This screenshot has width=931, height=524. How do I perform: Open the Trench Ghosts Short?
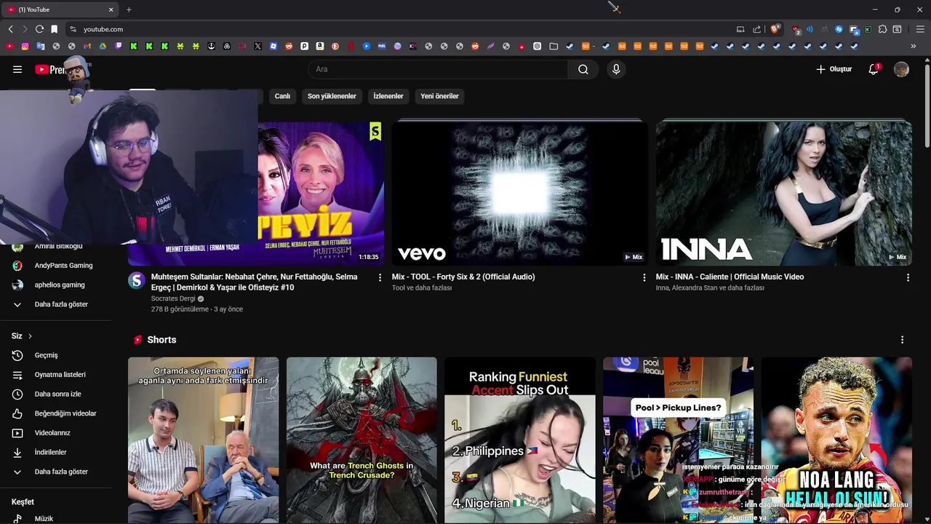click(361, 440)
